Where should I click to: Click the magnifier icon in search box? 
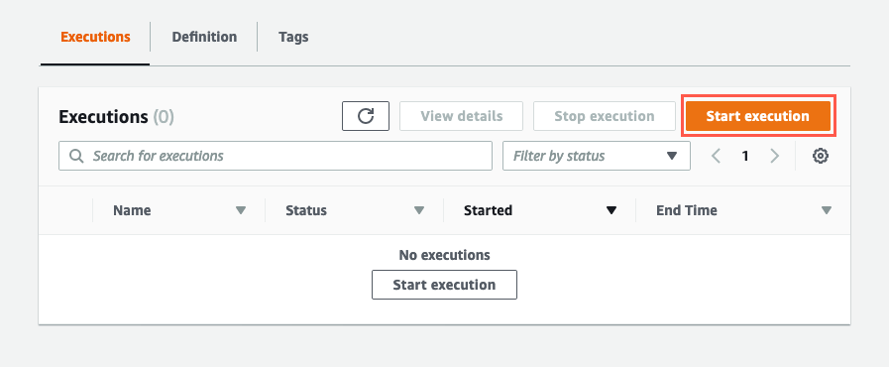pos(76,156)
